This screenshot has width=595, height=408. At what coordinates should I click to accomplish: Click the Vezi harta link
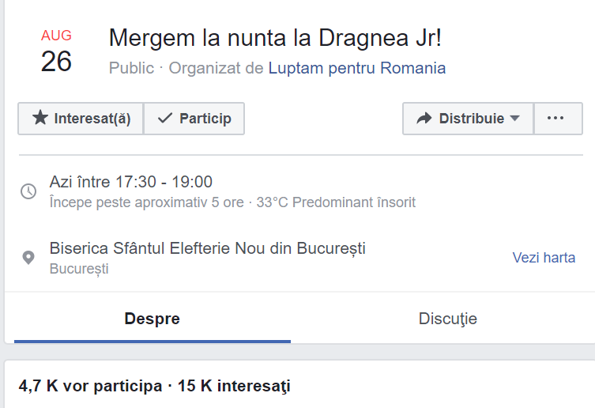click(x=544, y=258)
